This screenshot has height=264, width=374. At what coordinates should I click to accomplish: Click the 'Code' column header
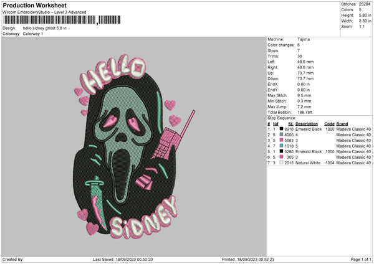tap(329, 124)
